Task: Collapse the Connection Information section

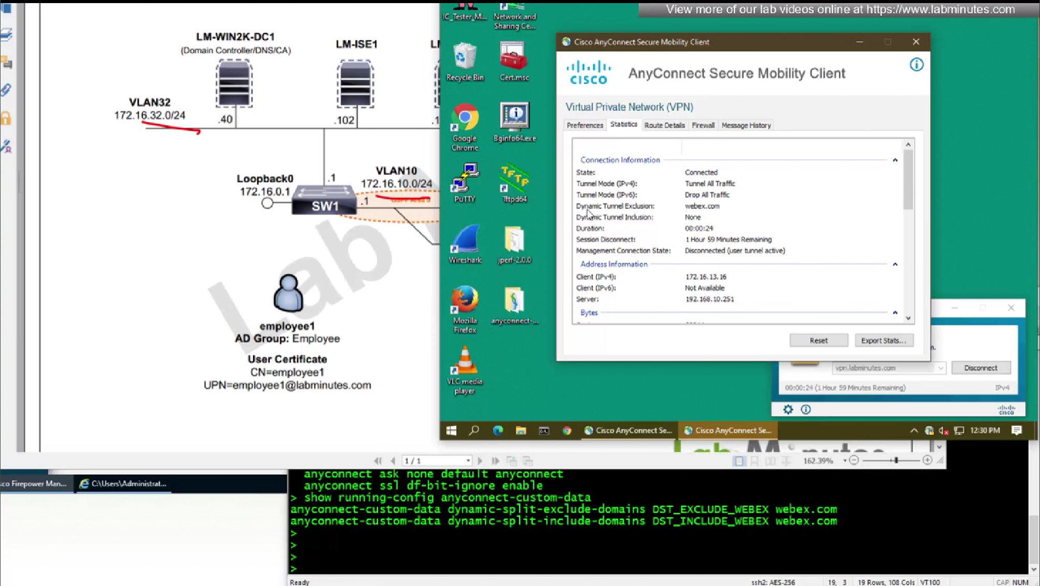Action: point(895,160)
